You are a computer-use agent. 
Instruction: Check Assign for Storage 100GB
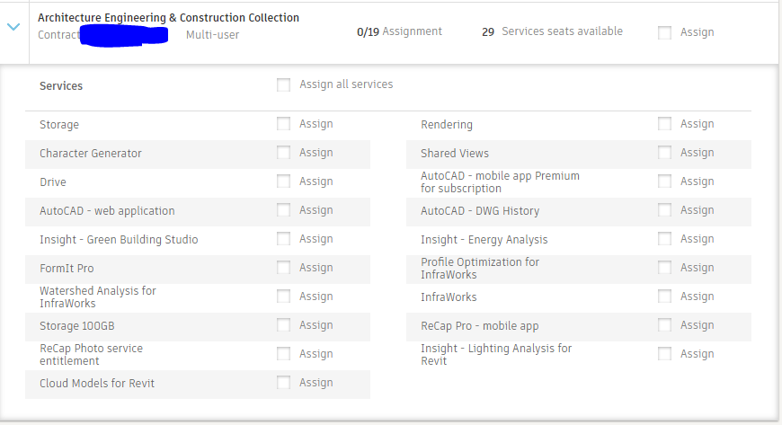284,325
